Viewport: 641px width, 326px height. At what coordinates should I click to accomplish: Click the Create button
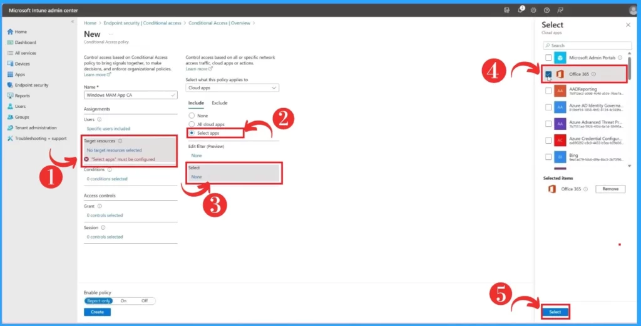[x=97, y=312]
